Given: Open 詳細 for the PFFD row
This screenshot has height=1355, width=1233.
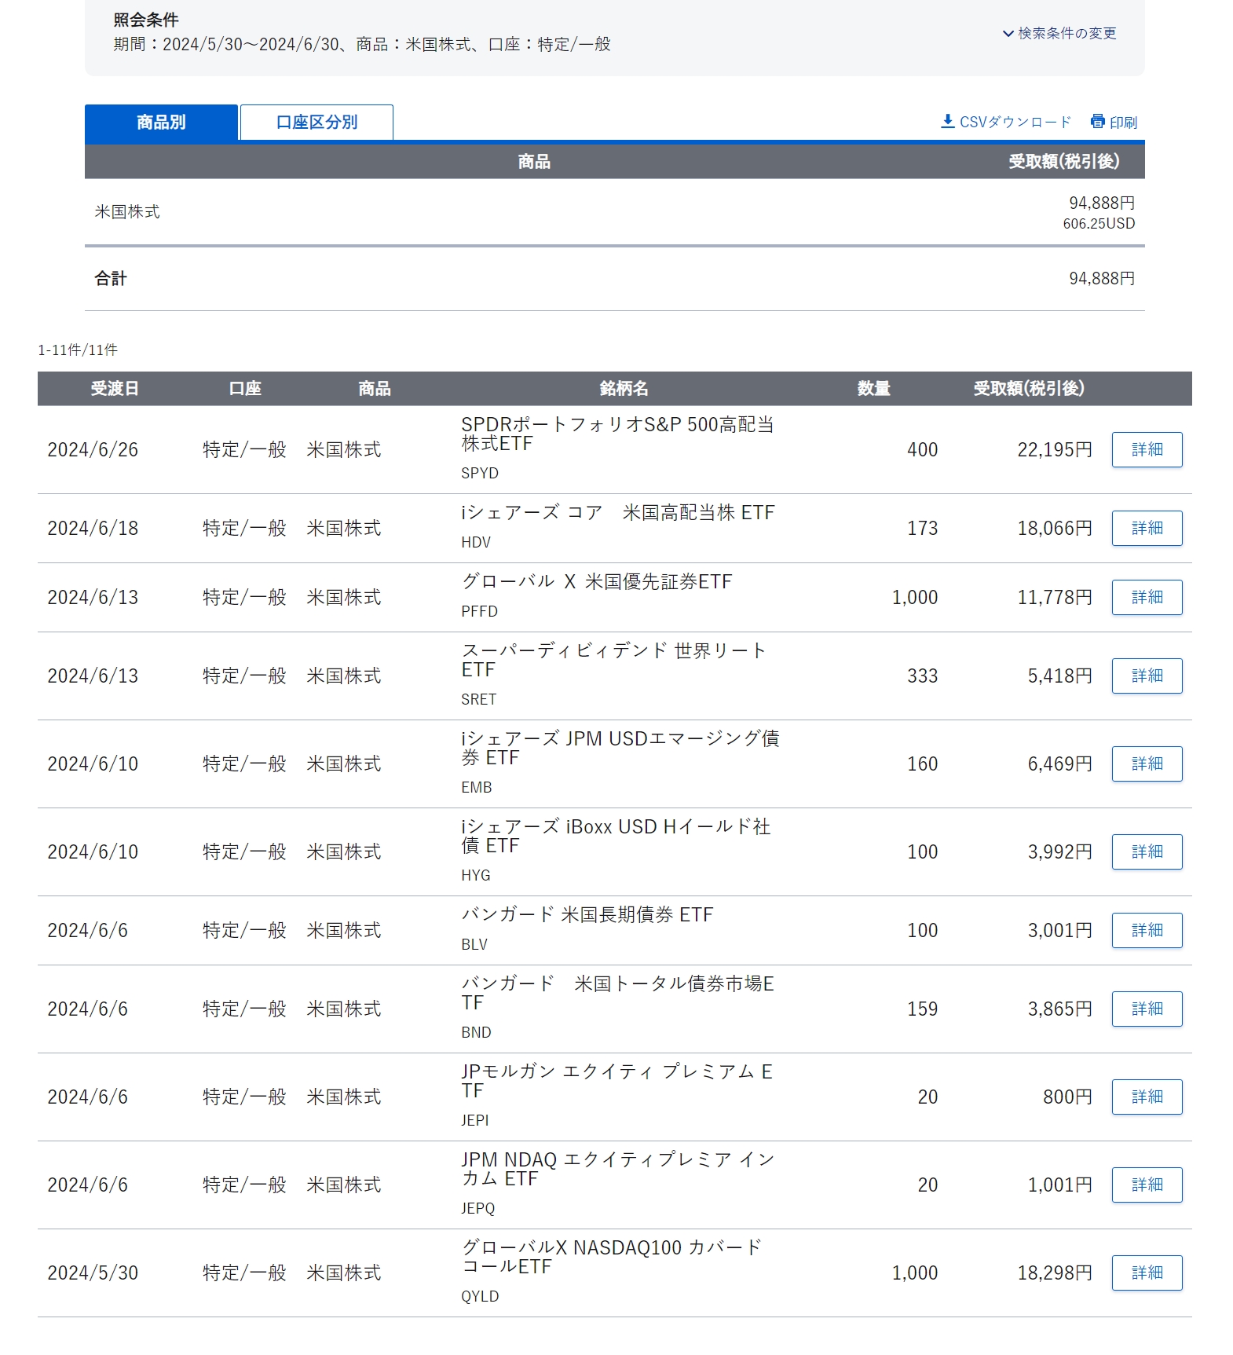Looking at the screenshot, I should click(x=1147, y=597).
